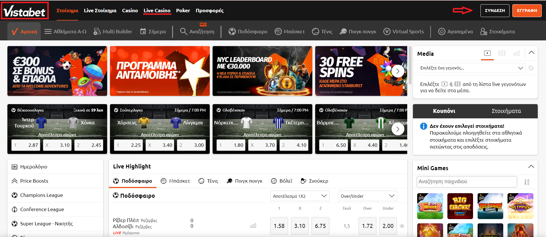
Task: Open the Αρχική home tab
Action: pos(24,32)
